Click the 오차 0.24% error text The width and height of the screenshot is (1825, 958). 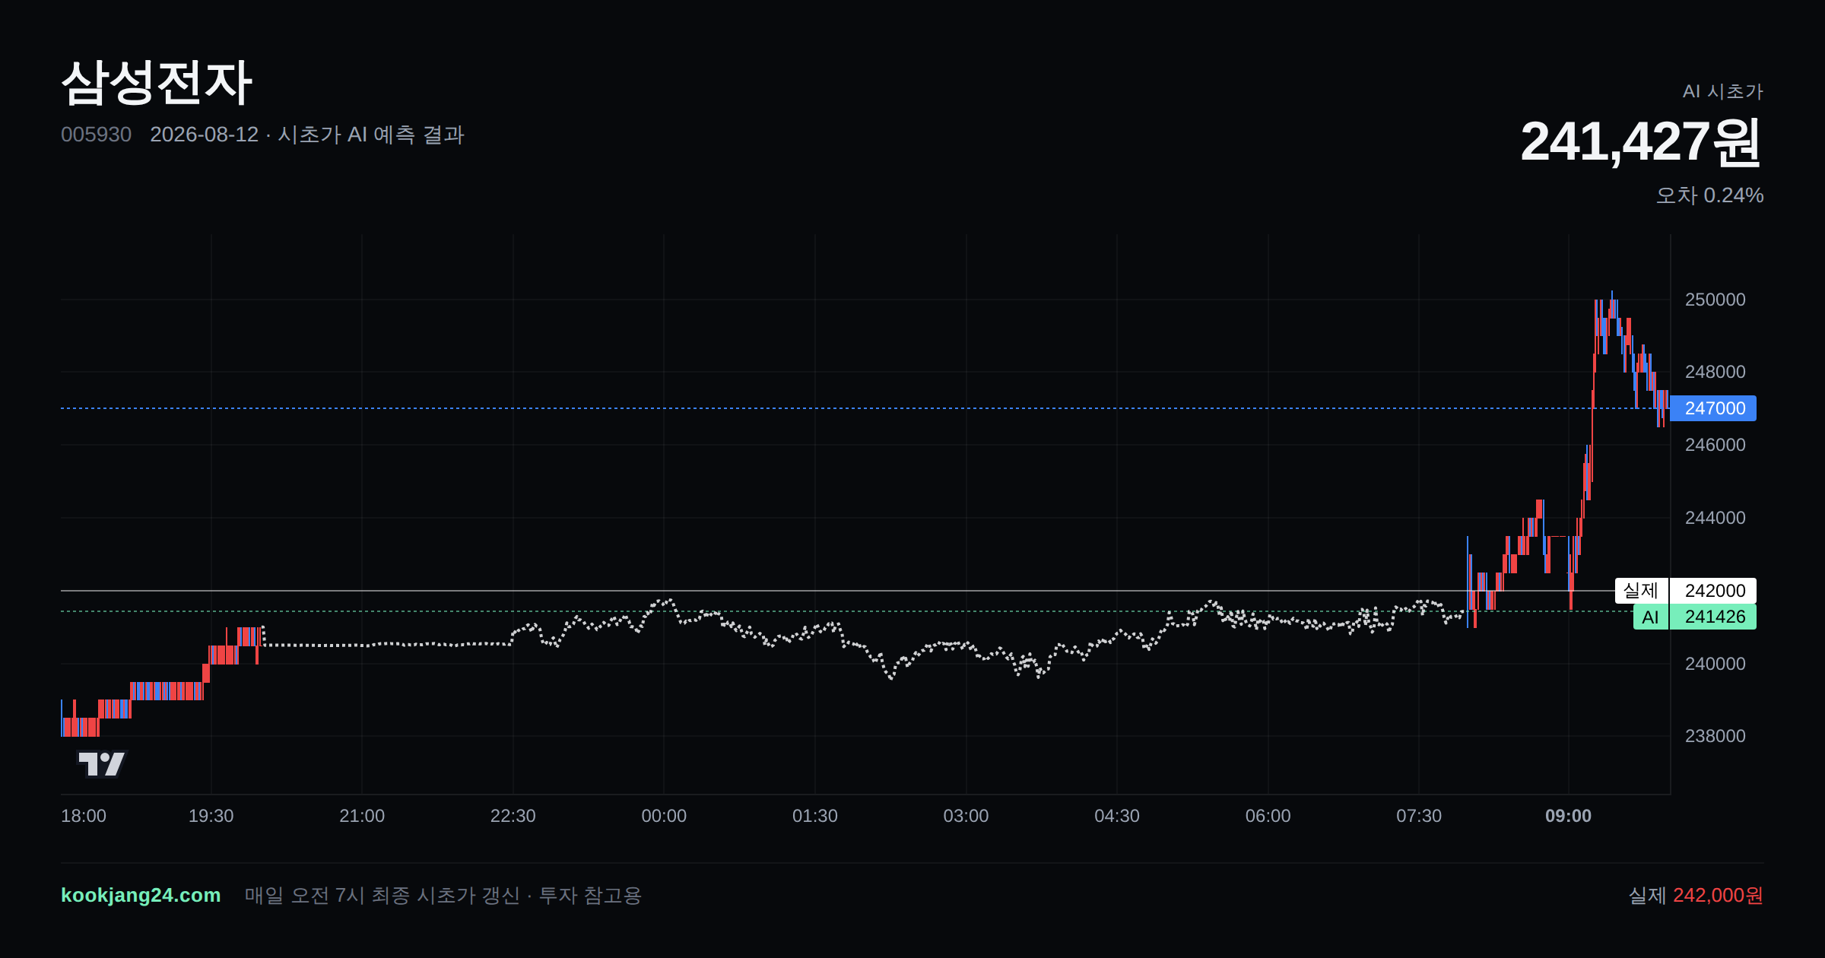click(1709, 195)
